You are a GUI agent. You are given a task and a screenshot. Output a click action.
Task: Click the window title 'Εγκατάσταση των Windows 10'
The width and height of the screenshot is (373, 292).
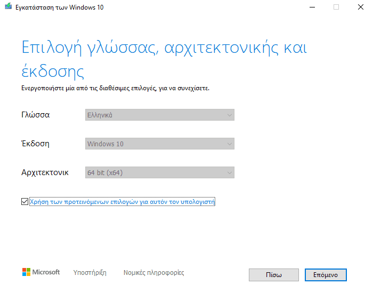click(60, 7)
